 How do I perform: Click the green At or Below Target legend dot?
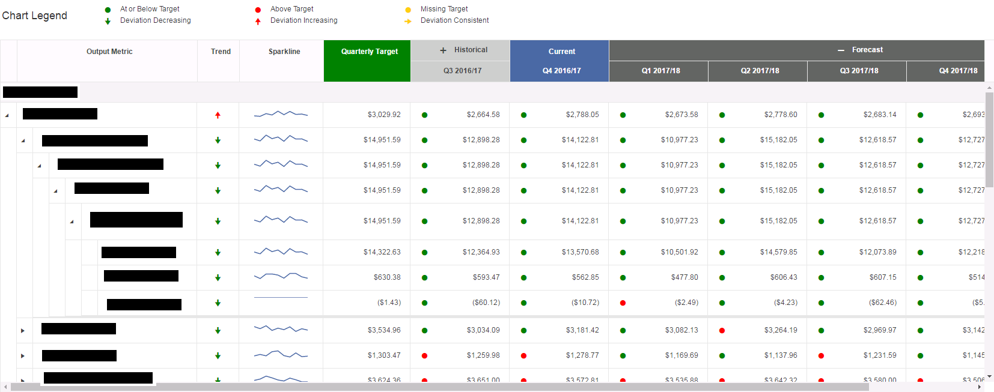(108, 10)
